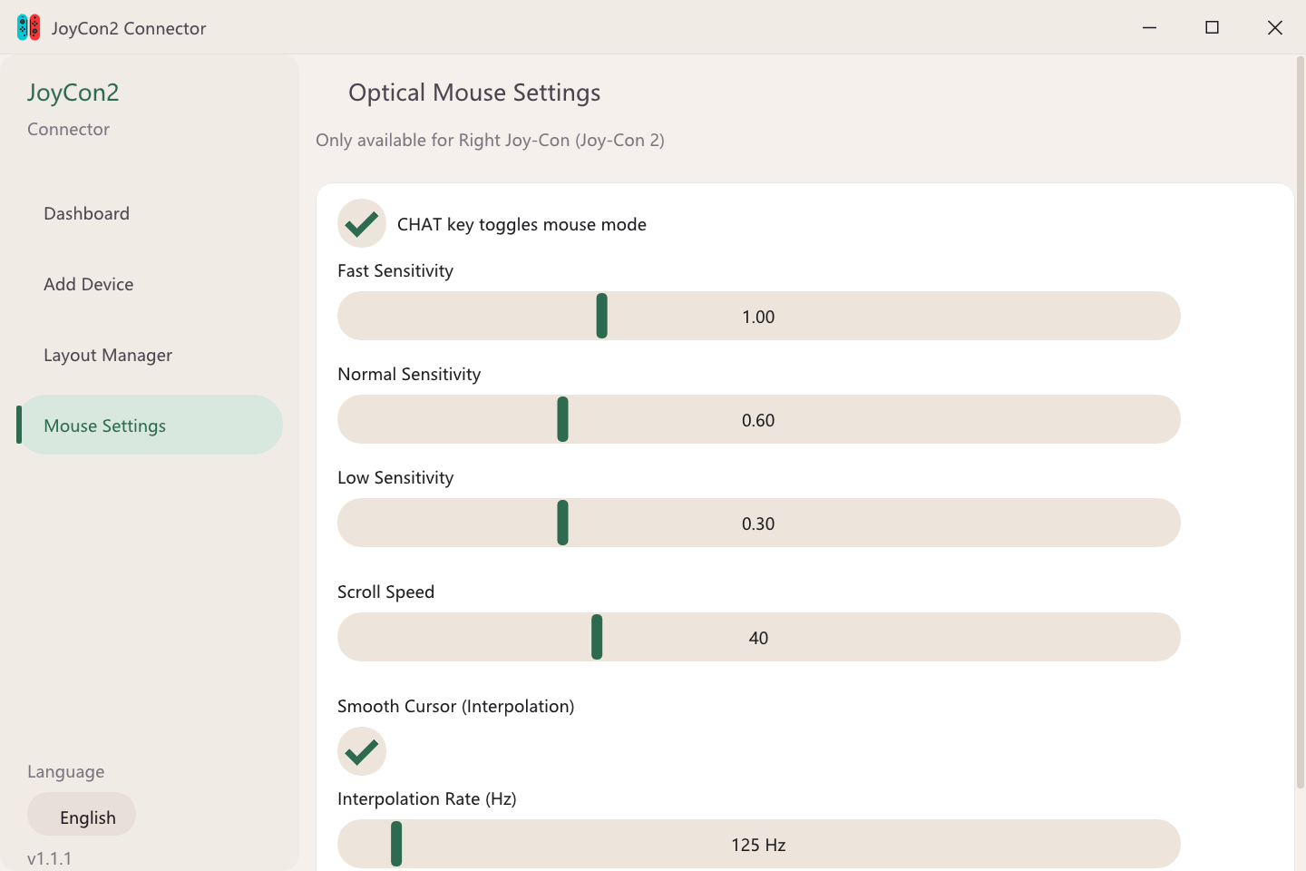This screenshot has height=871, width=1306.
Task: Click the Optical Mouse Settings heading
Action: click(474, 93)
